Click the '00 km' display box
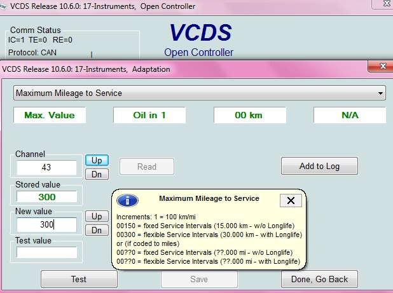Viewport: 393px width, 293px height. (250, 115)
